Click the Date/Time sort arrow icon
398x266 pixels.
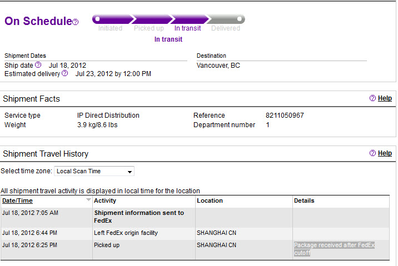pos(88,200)
